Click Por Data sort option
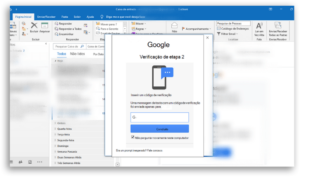 pos(98,54)
